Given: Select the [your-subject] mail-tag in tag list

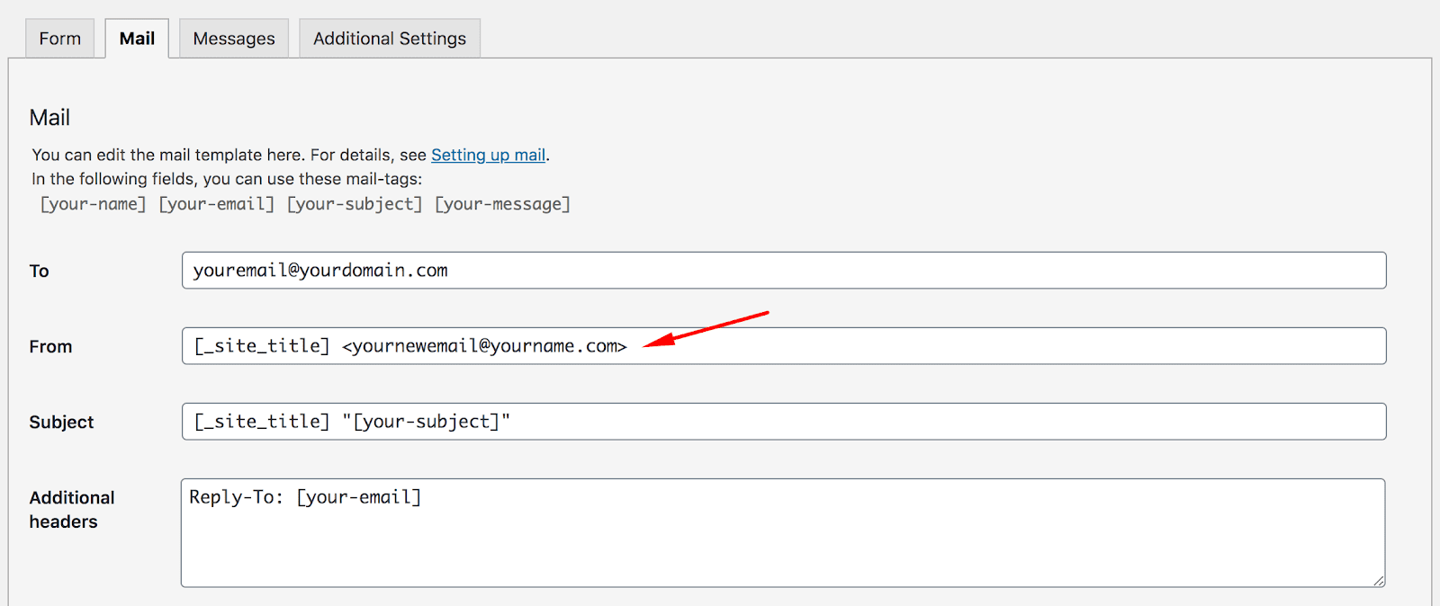Looking at the screenshot, I should (x=355, y=204).
